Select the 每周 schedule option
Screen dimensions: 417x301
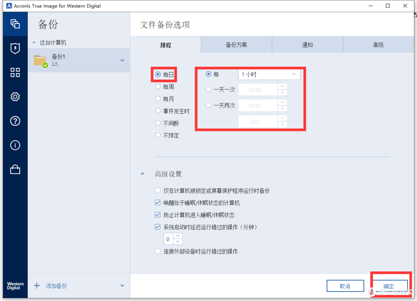(158, 87)
